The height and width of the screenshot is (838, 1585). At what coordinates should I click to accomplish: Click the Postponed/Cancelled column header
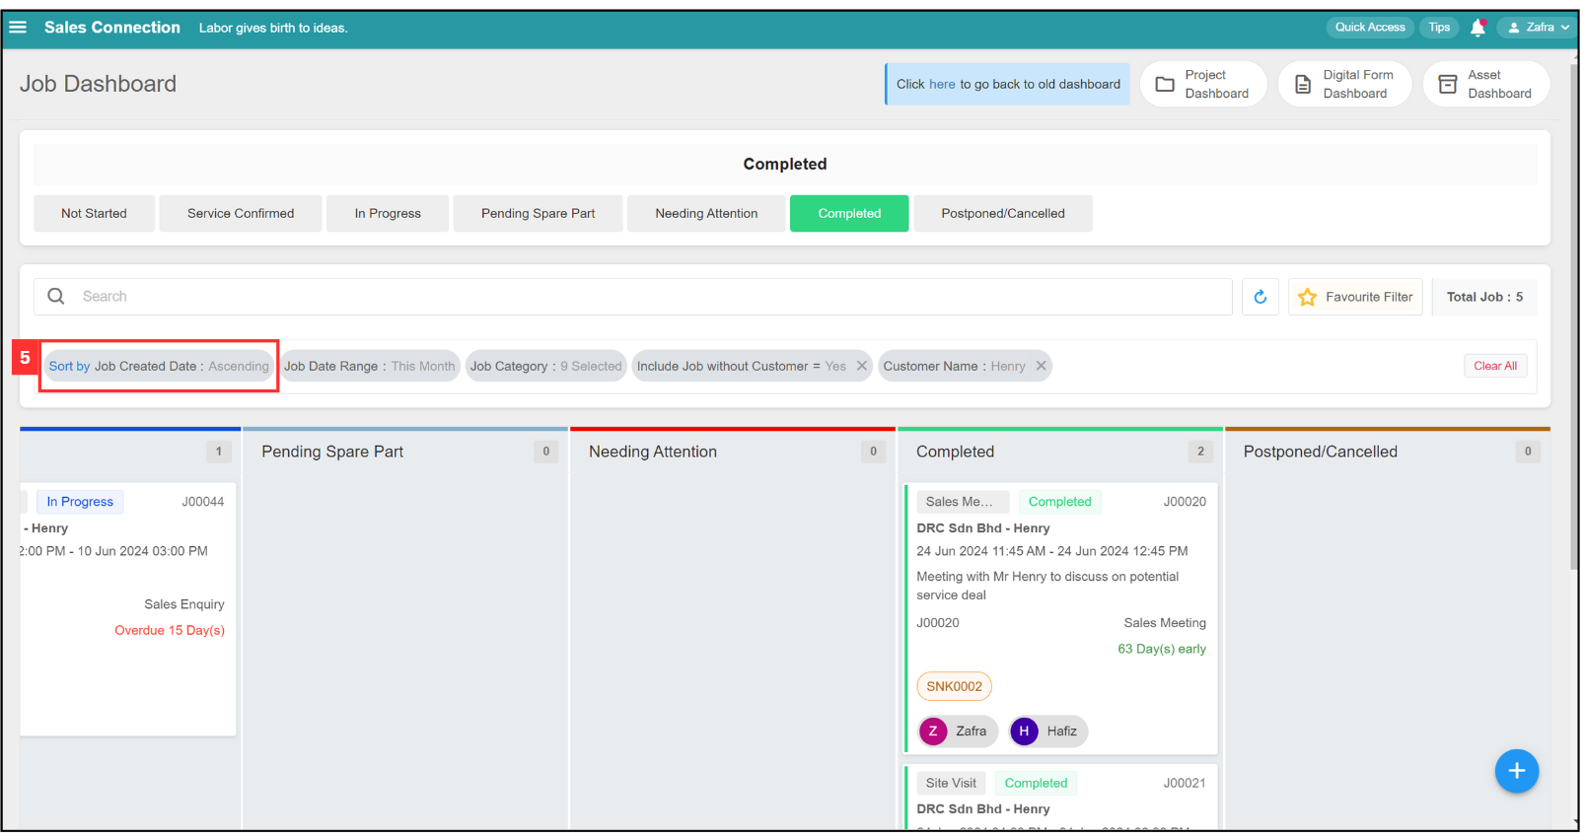pyautogui.click(x=1320, y=452)
